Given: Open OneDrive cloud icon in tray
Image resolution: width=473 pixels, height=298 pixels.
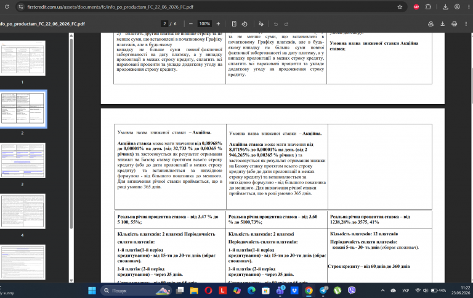Looking at the screenshot, I should [394, 291].
